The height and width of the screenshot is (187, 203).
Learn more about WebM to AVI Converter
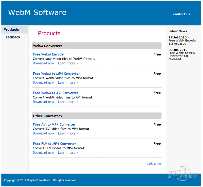click(68, 102)
